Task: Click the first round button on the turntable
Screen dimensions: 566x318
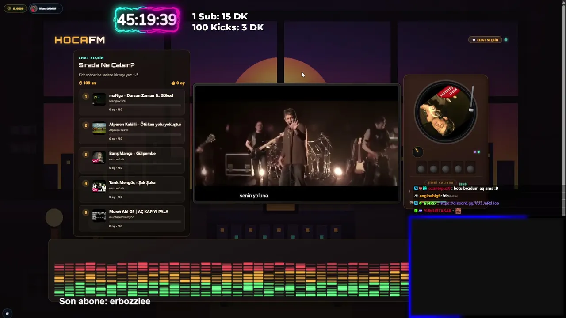Action: click(421, 169)
